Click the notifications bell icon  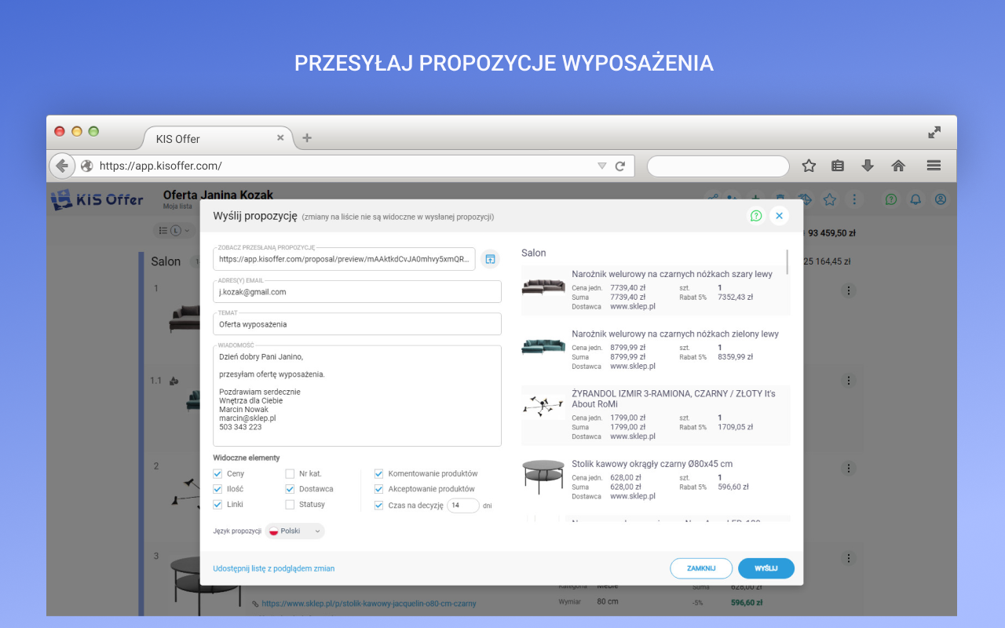tap(915, 199)
